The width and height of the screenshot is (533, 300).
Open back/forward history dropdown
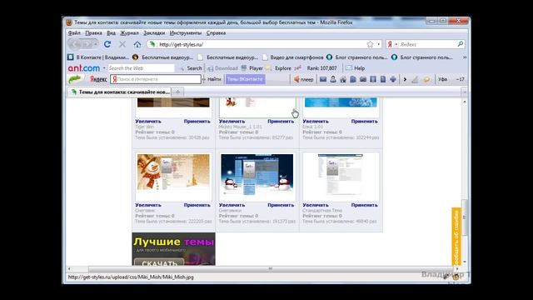coord(96,44)
